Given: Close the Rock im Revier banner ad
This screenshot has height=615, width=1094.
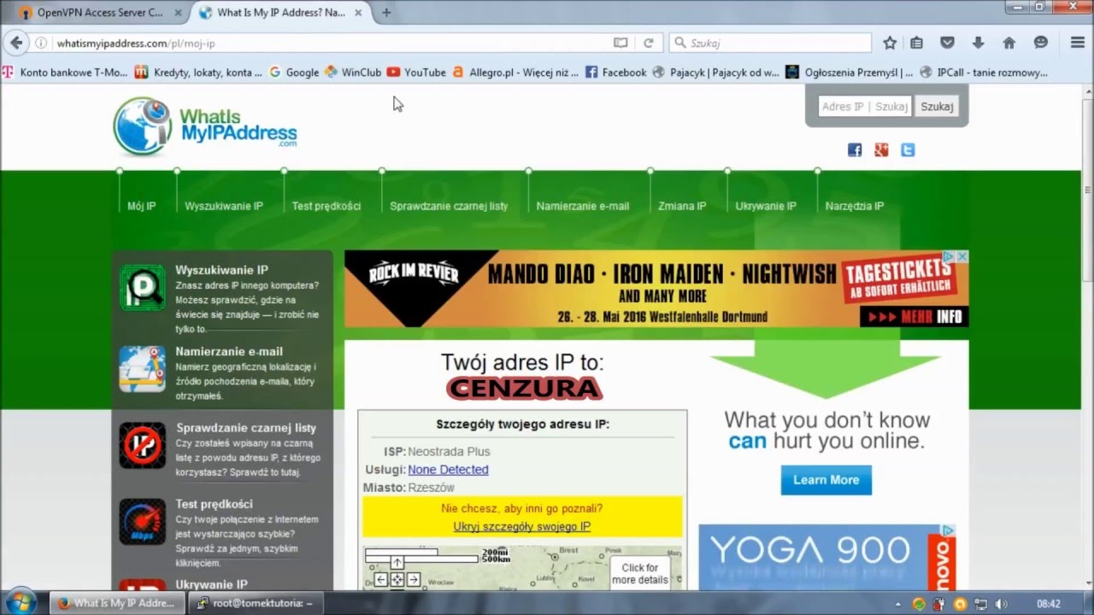Looking at the screenshot, I should click(x=962, y=256).
